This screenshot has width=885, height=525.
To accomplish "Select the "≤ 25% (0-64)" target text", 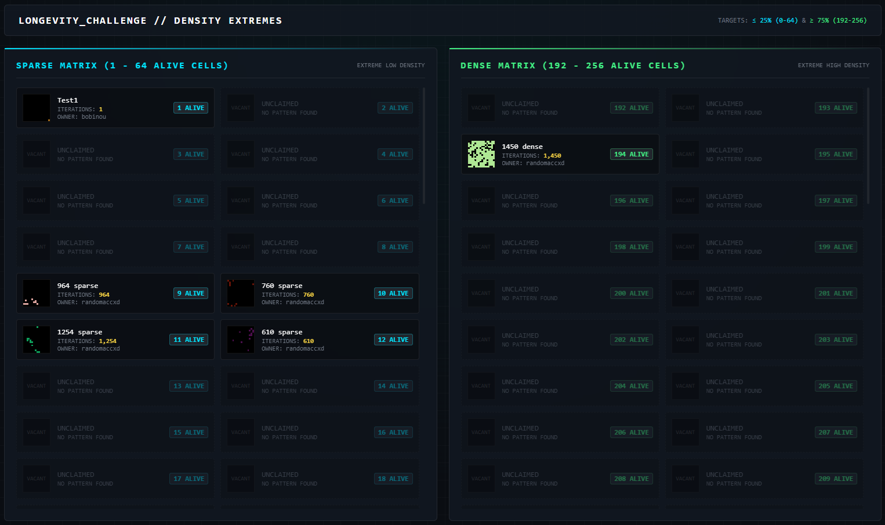I will coord(775,20).
